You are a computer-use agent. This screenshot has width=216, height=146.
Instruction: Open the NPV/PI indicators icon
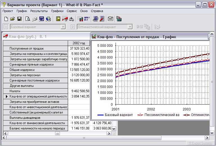point(87,19)
